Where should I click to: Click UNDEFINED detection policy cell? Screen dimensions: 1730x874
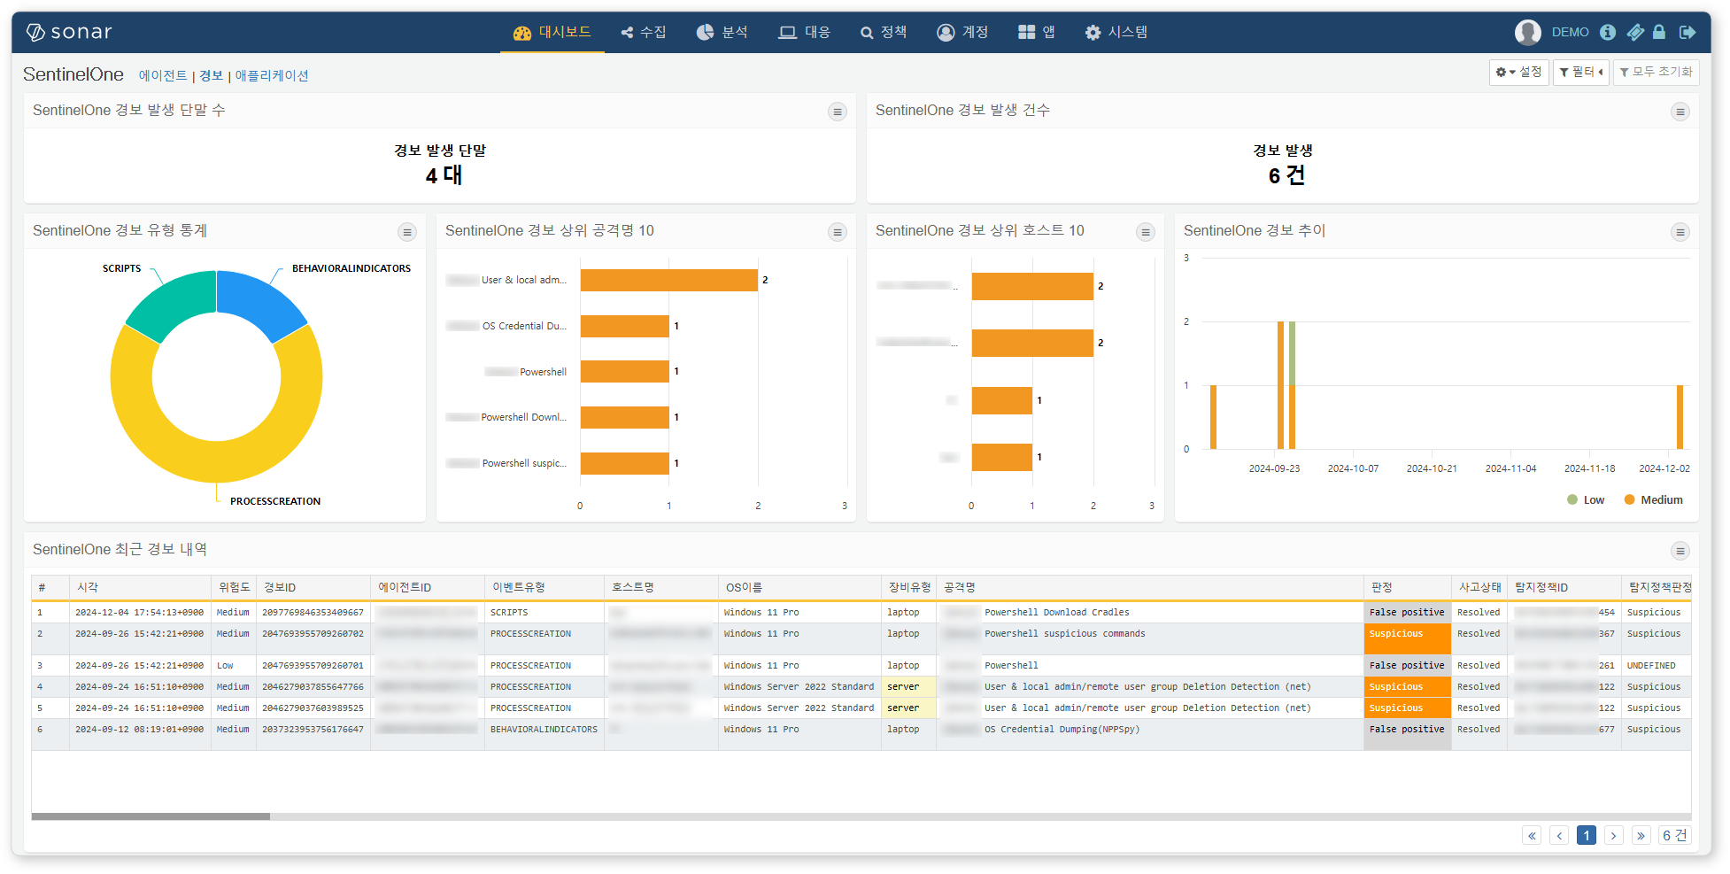click(1650, 666)
